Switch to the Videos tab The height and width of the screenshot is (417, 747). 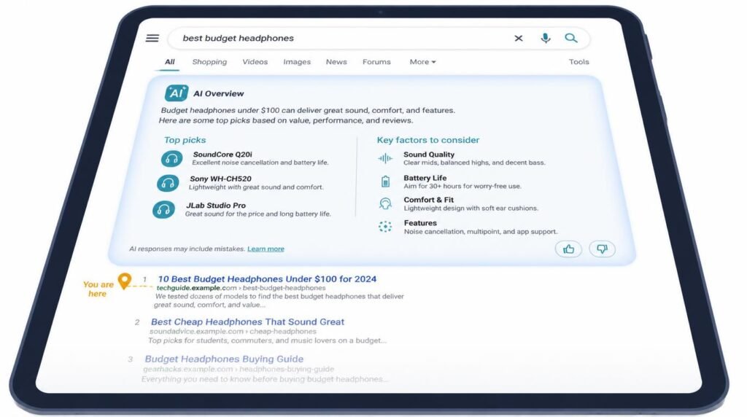(x=255, y=62)
